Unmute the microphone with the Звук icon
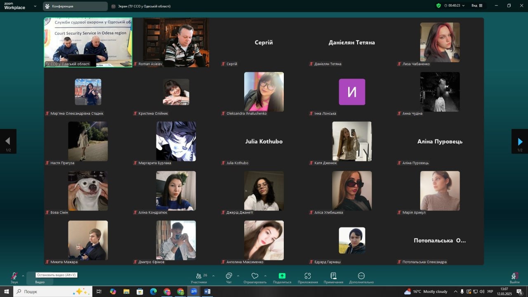The width and height of the screenshot is (528, 297). [x=14, y=276]
